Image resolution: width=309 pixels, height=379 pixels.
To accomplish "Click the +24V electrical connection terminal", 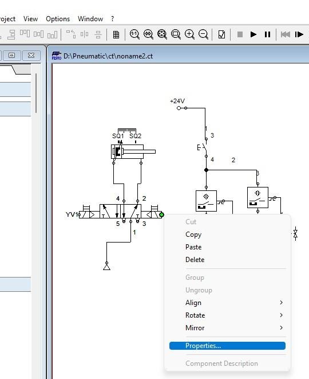I will click(179, 108).
